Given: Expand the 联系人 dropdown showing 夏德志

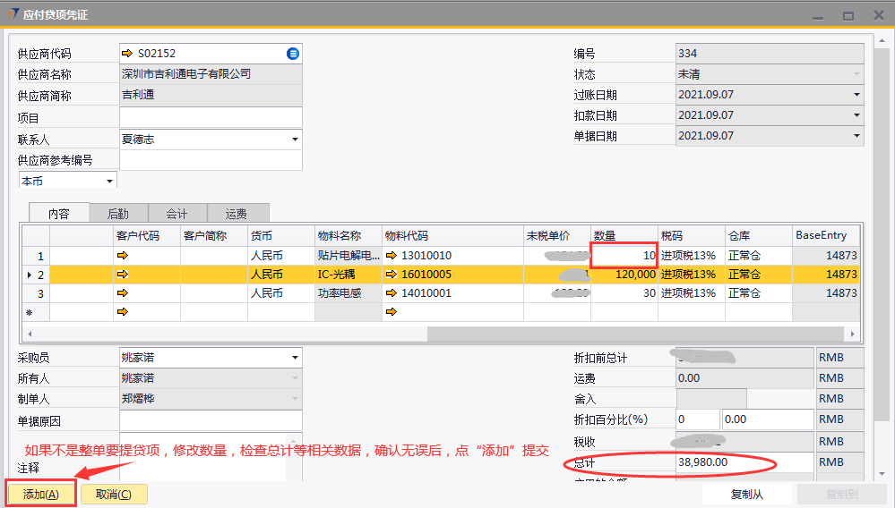Looking at the screenshot, I should click(x=295, y=140).
